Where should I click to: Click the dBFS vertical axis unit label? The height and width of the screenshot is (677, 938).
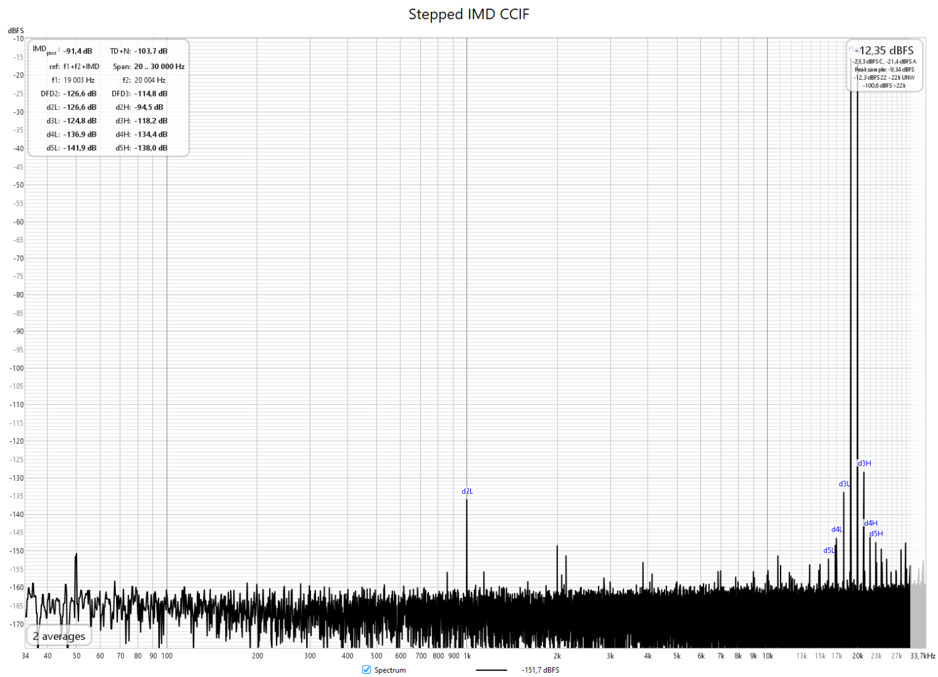pos(16,30)
